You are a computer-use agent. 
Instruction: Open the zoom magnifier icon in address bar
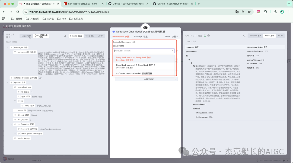click(243, 12)
